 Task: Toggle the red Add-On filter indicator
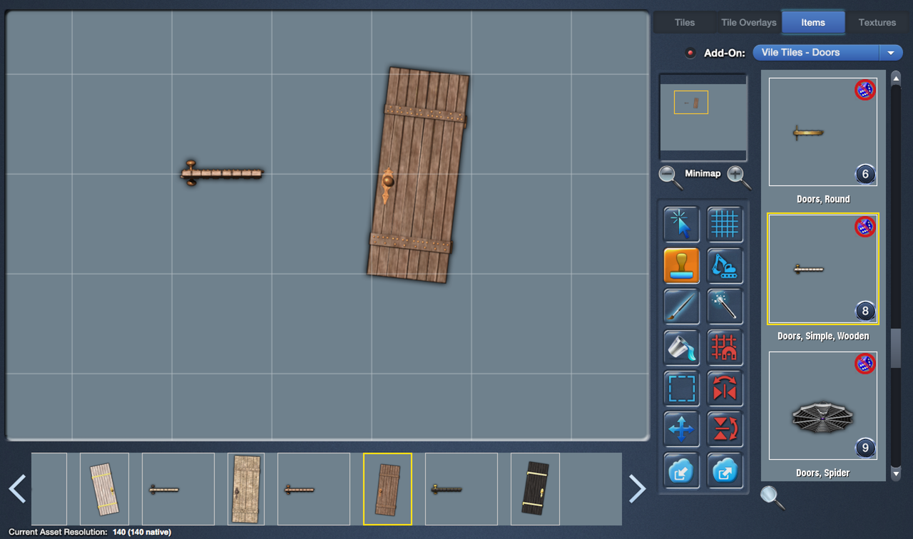pyautogui.click(x=690, y=53)
